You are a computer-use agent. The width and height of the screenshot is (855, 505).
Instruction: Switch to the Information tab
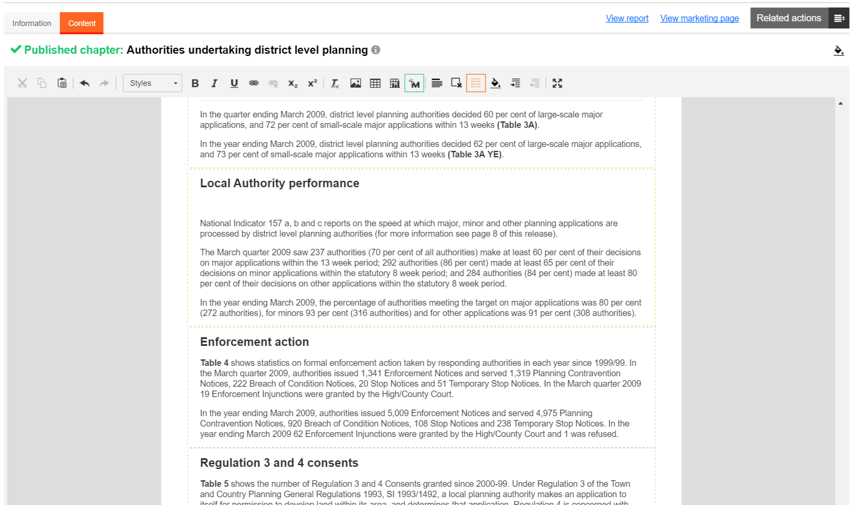pos(31,23)
